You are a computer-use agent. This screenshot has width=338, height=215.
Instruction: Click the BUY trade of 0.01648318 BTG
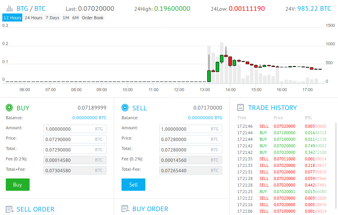pos(282,133)
